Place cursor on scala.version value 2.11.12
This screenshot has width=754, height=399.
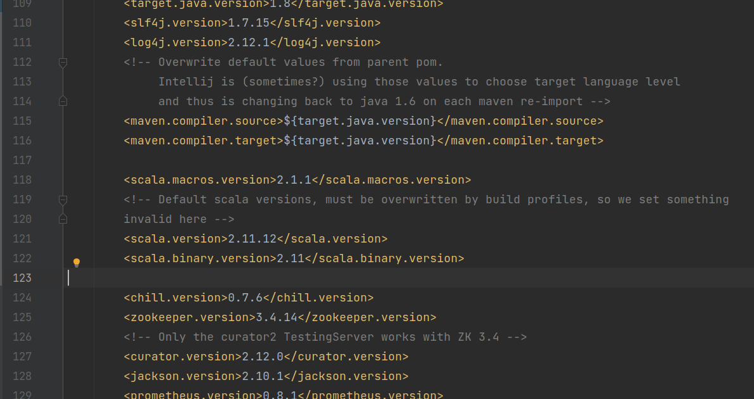pyautogui.click(x=252, y=239)
